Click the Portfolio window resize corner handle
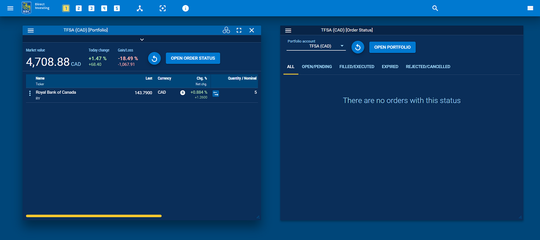The image size is (540, 240). point(258,217)
